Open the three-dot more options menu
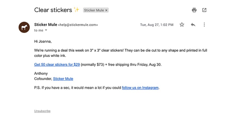The image size is (232, 125). 204,25
